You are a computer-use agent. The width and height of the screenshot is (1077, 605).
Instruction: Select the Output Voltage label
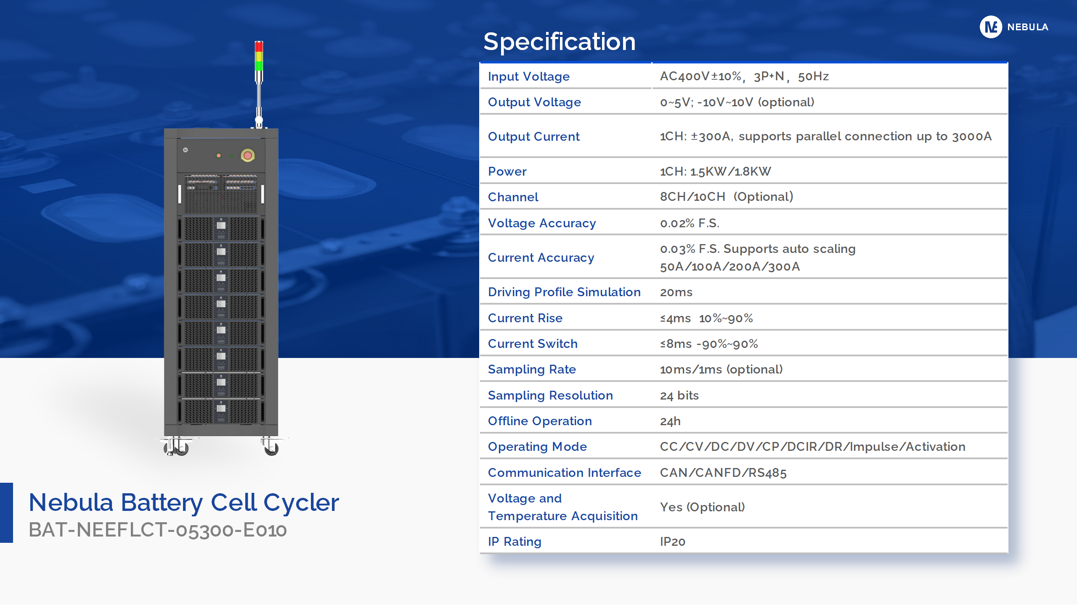pos(534,102)
